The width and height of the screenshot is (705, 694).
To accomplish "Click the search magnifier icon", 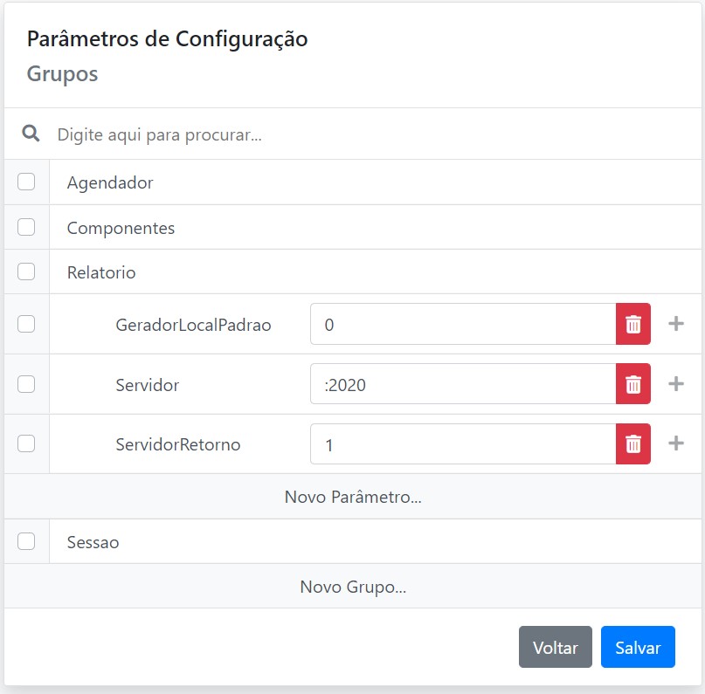I will [31, 134].
